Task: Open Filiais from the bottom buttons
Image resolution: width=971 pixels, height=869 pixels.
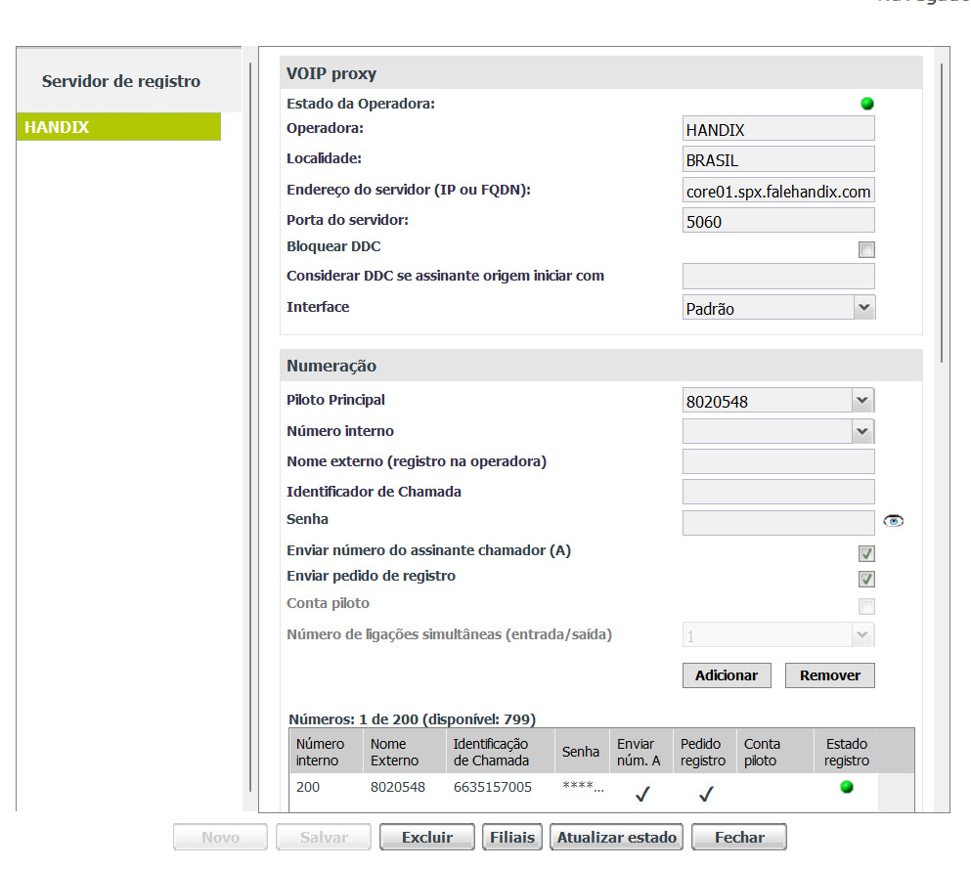Action: [512, 838]
